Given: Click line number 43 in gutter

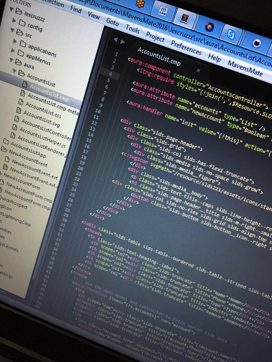Looking at the screenshot, I should [45, 281].
